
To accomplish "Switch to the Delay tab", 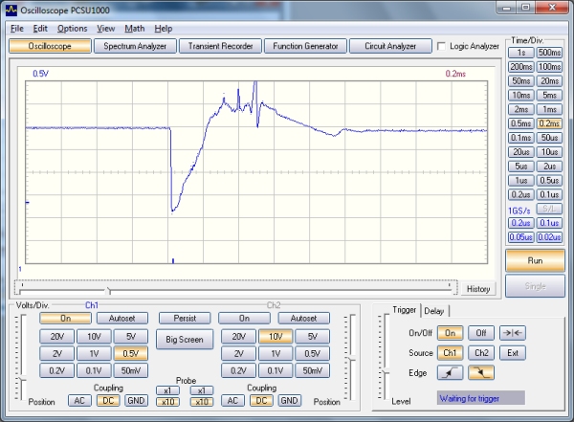I will pos(434,310).
